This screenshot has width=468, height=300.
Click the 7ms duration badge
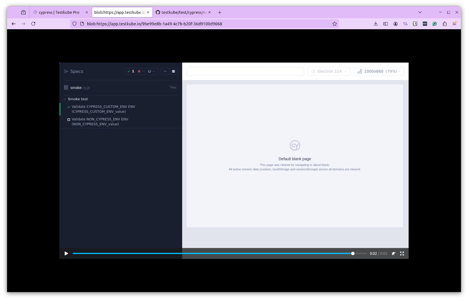click(173, 87)
